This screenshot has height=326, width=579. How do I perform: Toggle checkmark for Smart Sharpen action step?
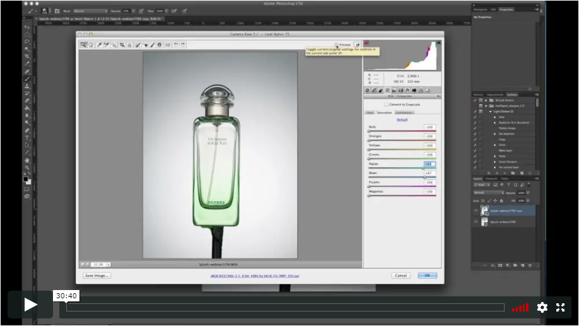coord(475,161)
